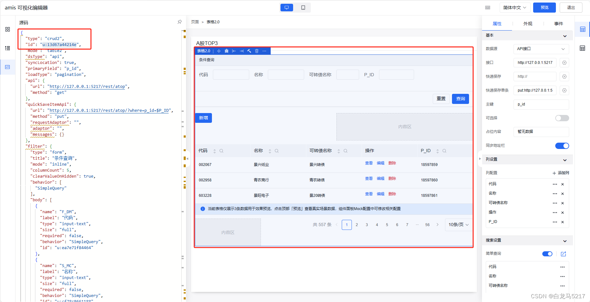Toggle the 可选择 switch

(x=562, y=118)
